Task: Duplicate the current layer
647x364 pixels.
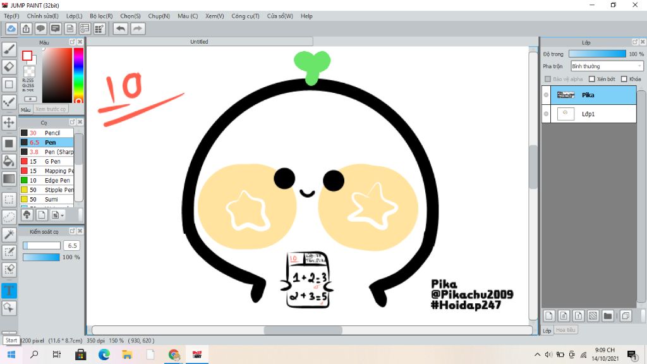Action: 626,316
